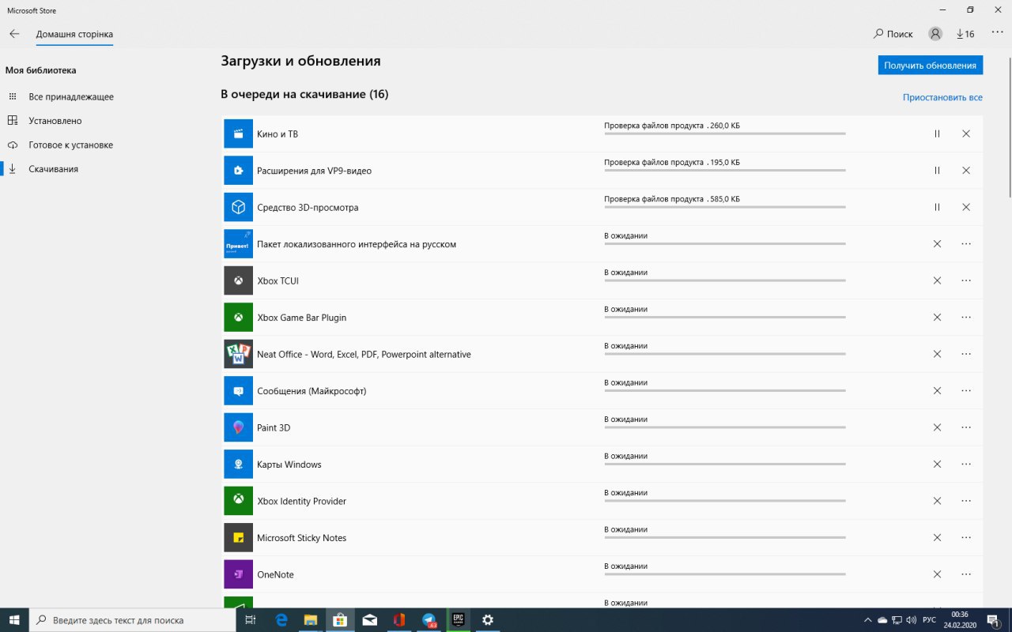Switch to the Домашня сторінка tab
Image resolution: width=1012 pixels, height=632 pixels.
(x=74, y=35)
